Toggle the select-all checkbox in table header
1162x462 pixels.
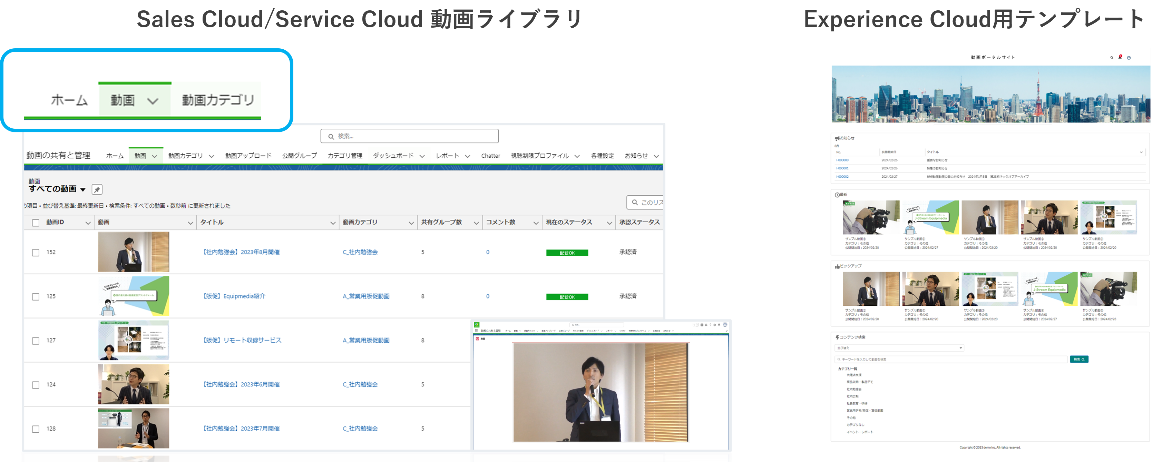point(36,223)
